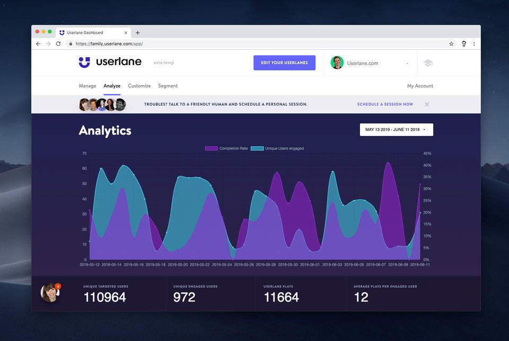Go to the Segment tab
Viewport: 509px width, 341px height.
click(168, 86)
